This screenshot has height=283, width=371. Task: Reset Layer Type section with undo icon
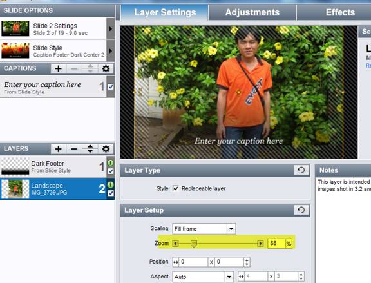pos(301,170)
